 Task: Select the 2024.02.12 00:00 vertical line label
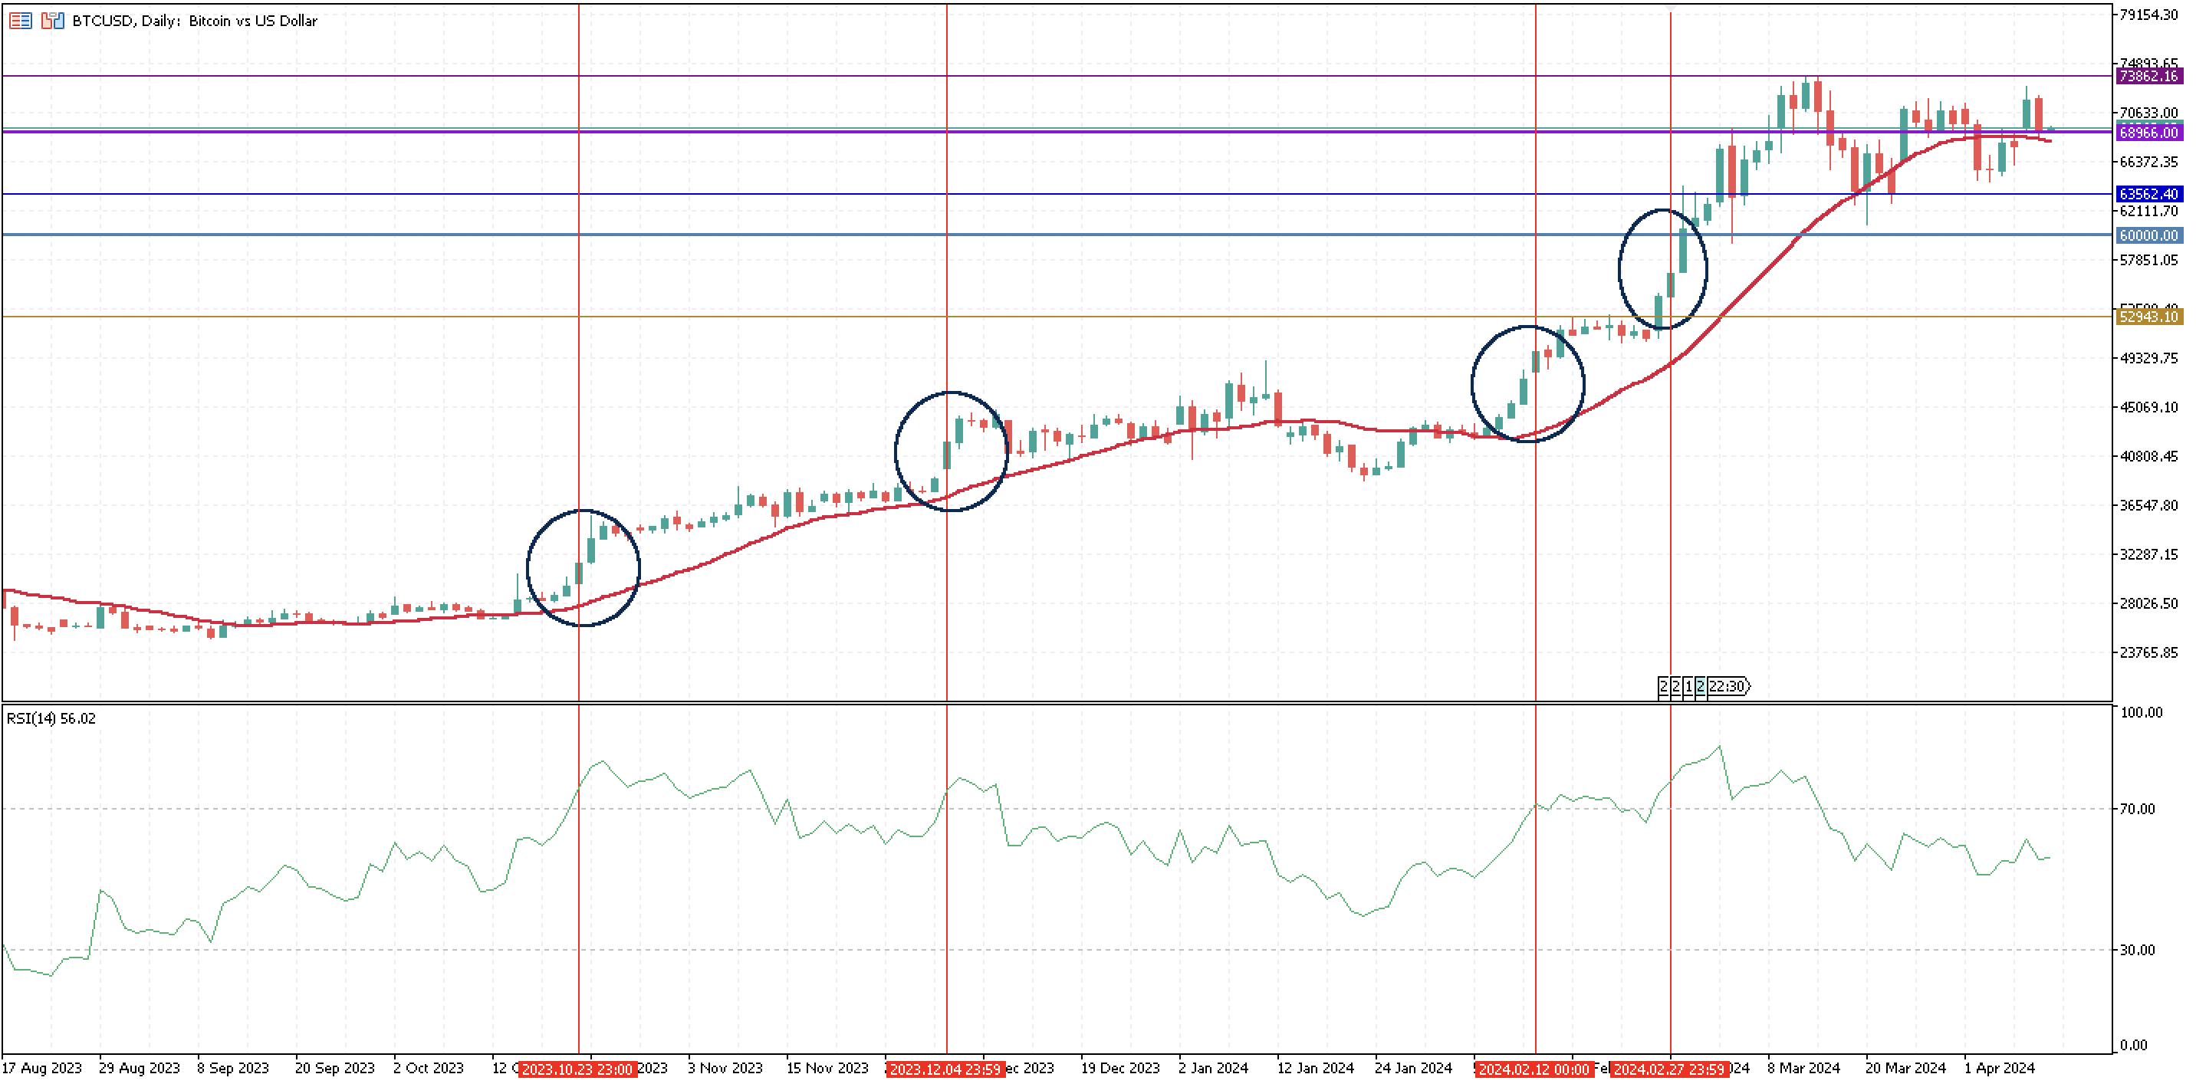pyautogui.click(x=1534, y=1069)
